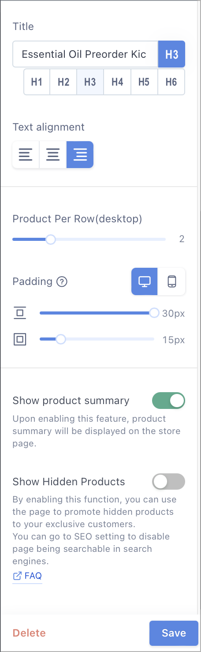201x652 pixels.
Task: Open Padding help question mark icon
Action: tap(62, 281)
